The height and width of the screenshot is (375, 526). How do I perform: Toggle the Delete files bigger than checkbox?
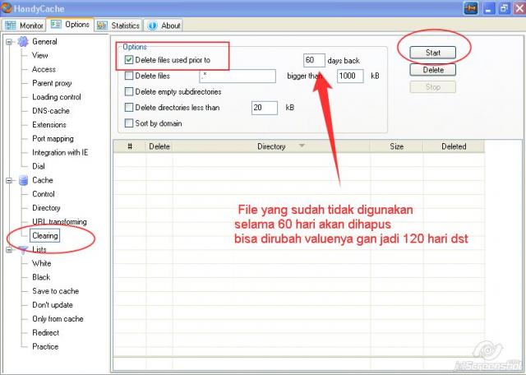tap(129, 76)
